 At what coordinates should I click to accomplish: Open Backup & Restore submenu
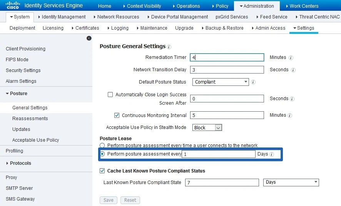tap(223, 28)
